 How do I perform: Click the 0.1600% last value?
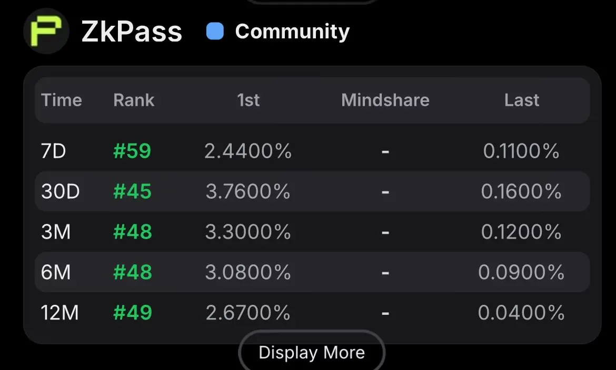521,191
